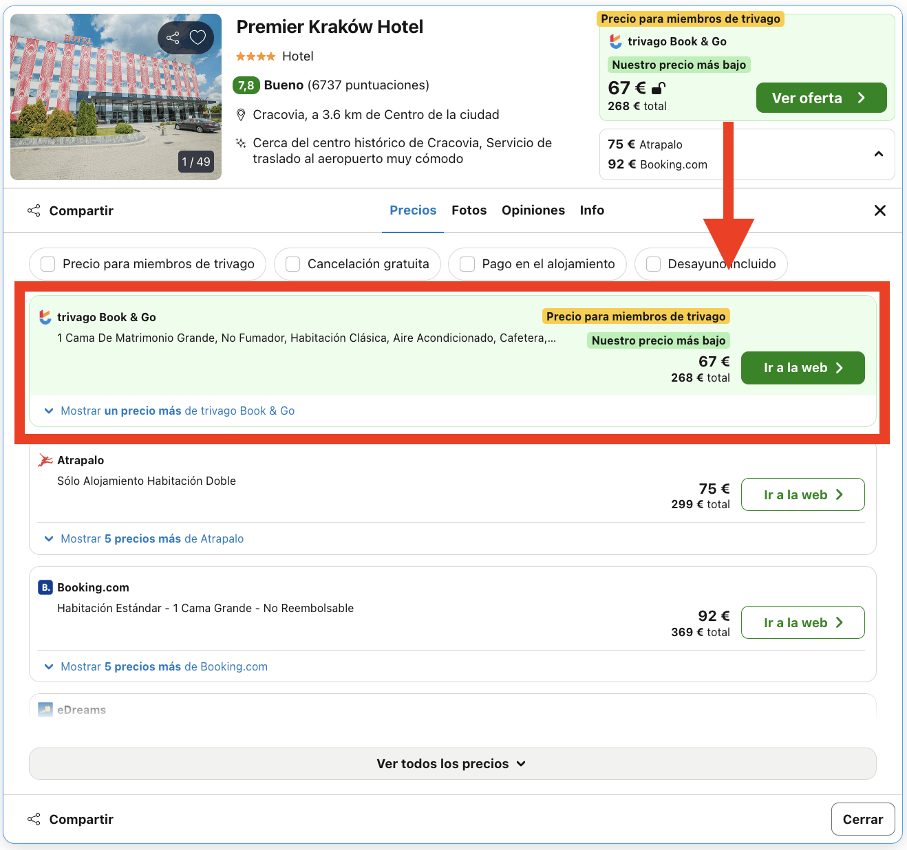This screenshot has height=850, width=907.
Task: Expand Ver todos los precios
Action: pos(452,763)
